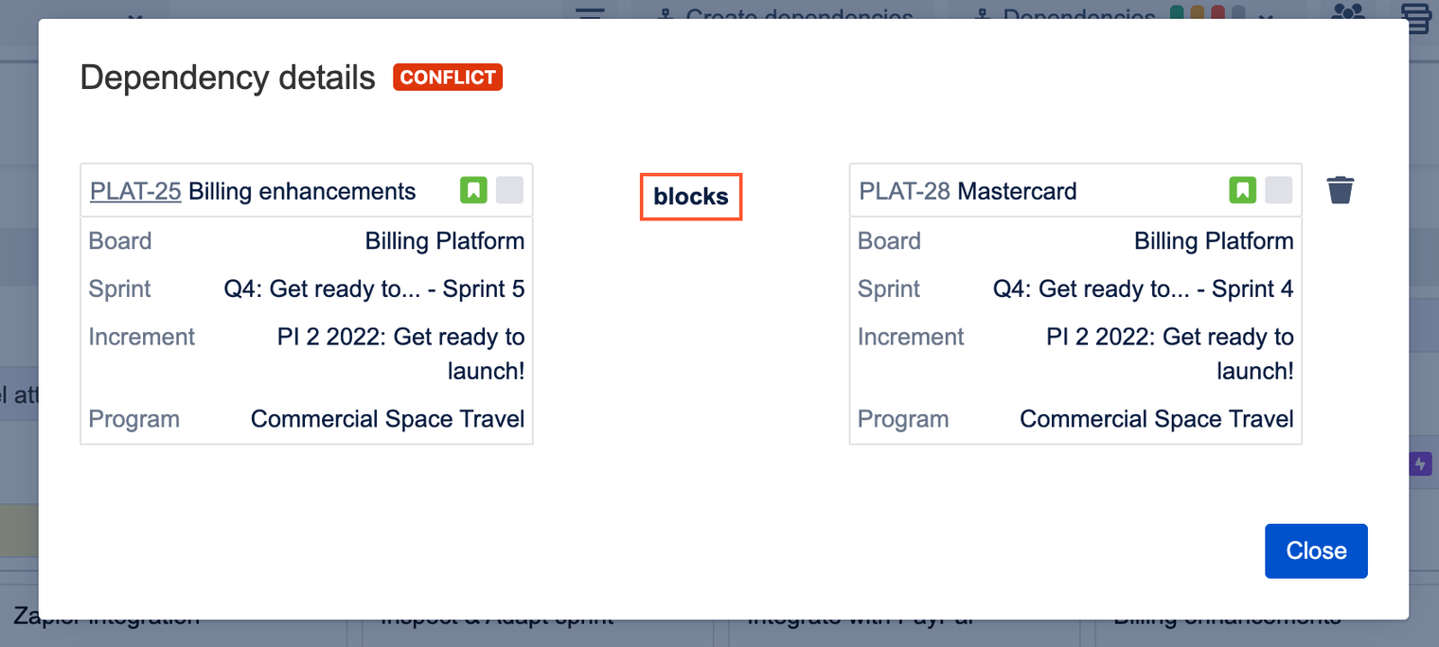Click the stacked layers icon at top right
The image size is (1439, 647).
coord(1416,15)
